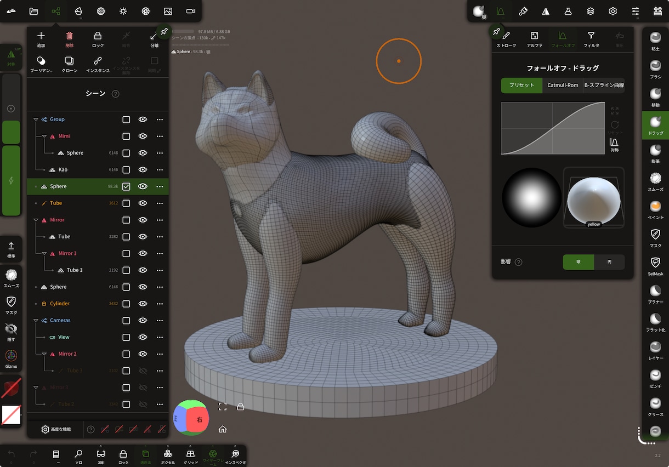
Task: Select the 粘土 (Clay) brush tool
Action: pos(655,42)
